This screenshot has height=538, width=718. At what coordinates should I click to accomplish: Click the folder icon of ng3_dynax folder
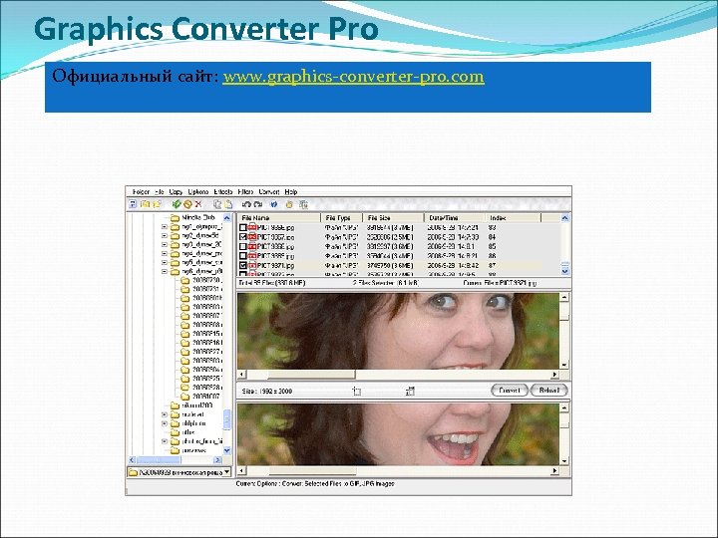[175, 245]
